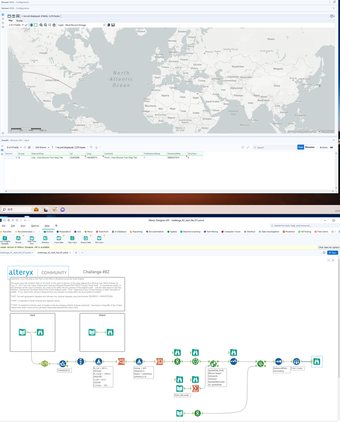Select the Predictive tool palette tab
340x422 pixels.
288,232
